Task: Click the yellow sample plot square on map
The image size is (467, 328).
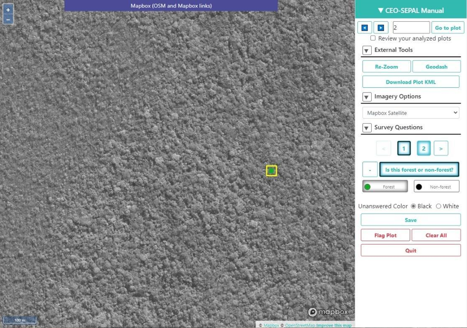Action: point(271,171)
